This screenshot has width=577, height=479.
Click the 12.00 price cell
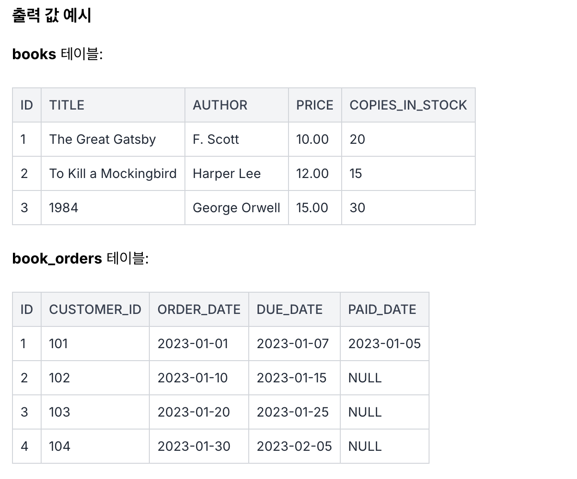click(x=312, y=173)
